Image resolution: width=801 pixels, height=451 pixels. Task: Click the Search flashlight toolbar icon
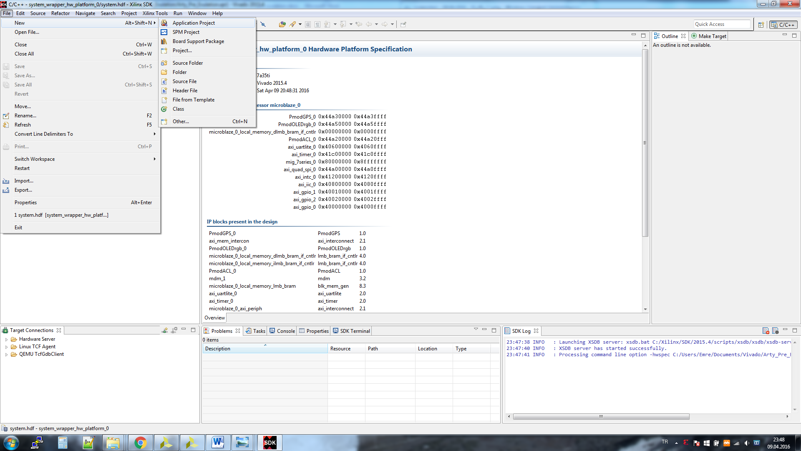click(292, 24)
